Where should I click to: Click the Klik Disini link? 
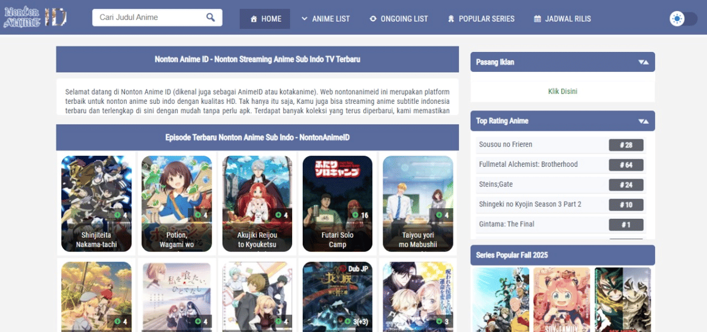pyautogui.click(x=562, y=91)
